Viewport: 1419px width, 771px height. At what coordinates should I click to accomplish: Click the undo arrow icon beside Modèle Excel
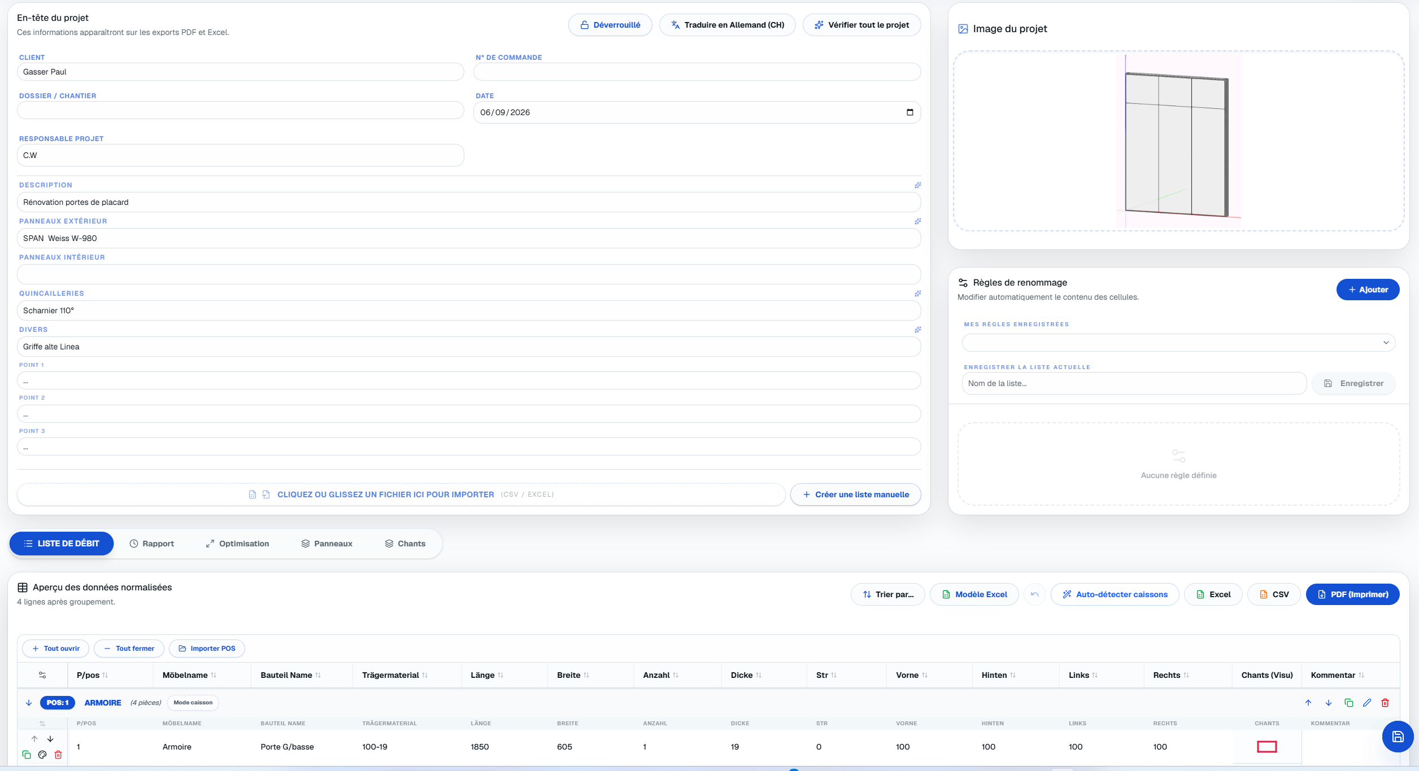click(1035, 594)
